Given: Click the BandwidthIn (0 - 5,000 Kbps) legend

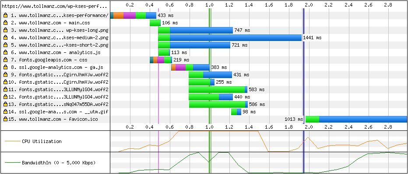Looking at the screenshot, I should tap(59, 163).
